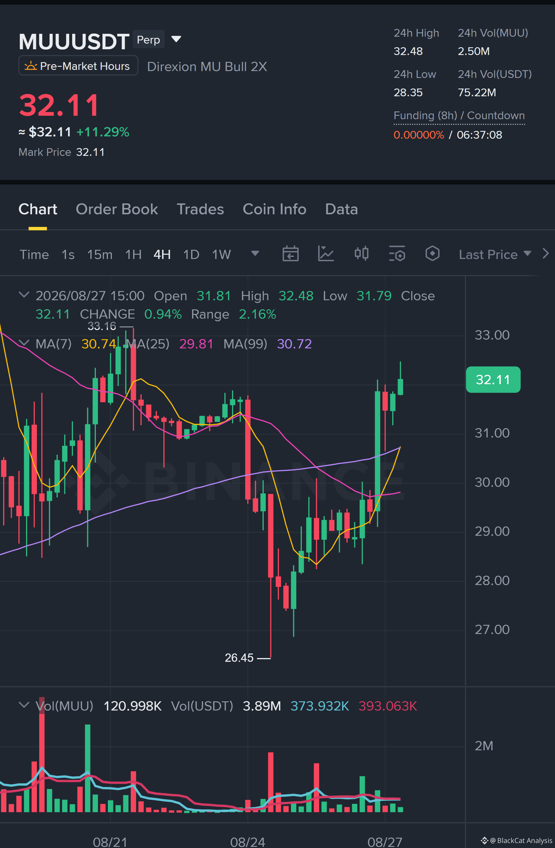Collapse the Vol(MUU) indicator legend
This screenshot has height=848, width=555.
[x=24, y=705]
